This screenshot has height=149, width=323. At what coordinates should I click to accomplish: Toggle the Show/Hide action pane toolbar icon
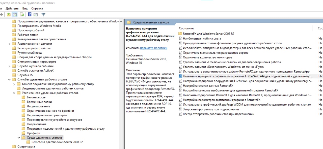36,14
